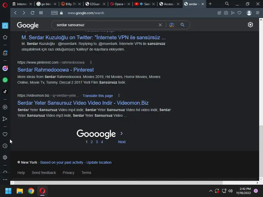
Task: Reload the current page
Action: (x=33, y=13)
